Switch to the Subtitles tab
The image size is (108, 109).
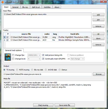tap(47, 7)
